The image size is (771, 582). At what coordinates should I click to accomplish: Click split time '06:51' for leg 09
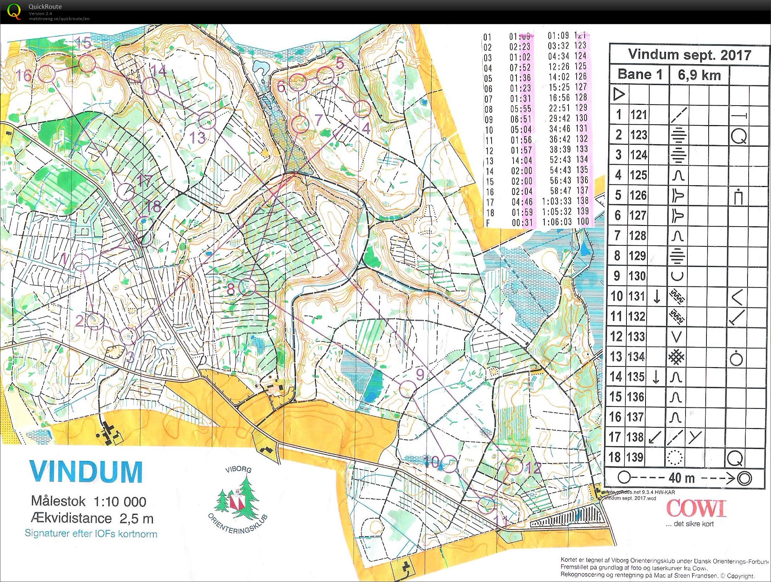pos(521,120)
